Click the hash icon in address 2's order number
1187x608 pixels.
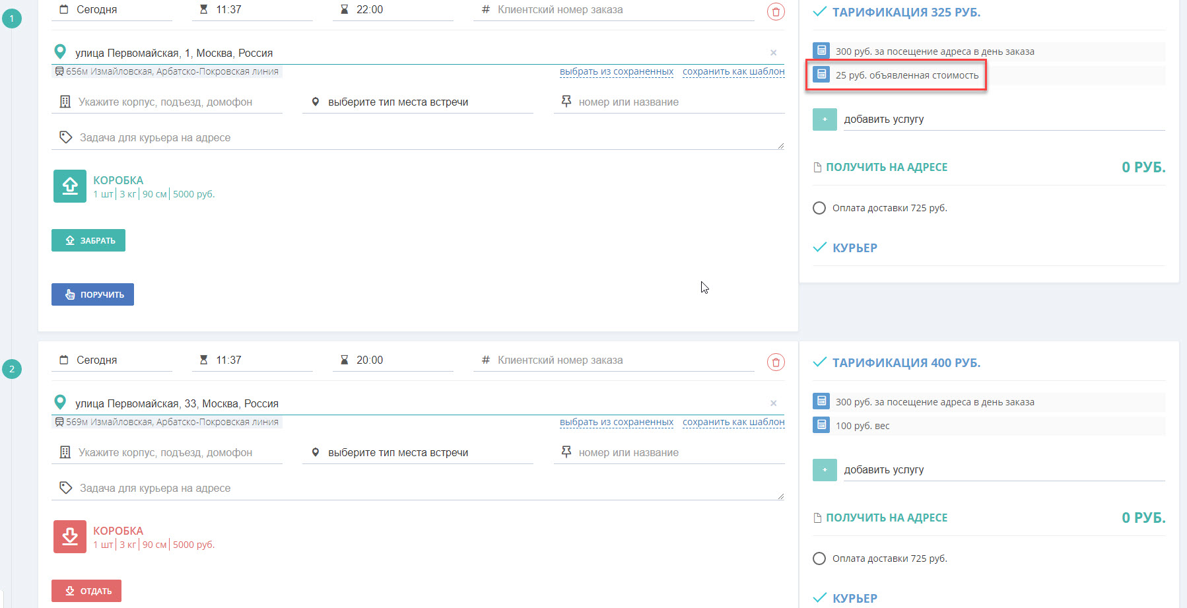point(486,360)
